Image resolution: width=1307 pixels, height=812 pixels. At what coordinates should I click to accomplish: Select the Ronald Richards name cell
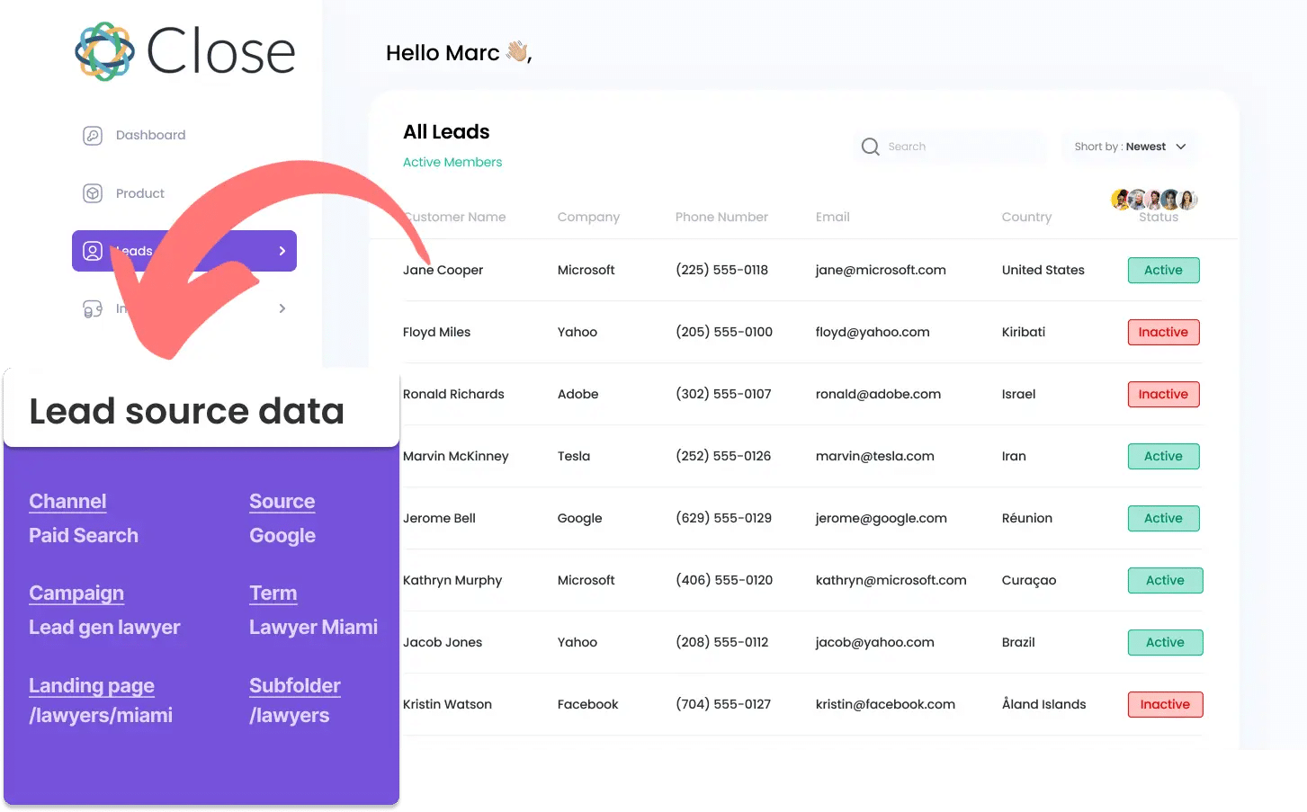(453, 394)
